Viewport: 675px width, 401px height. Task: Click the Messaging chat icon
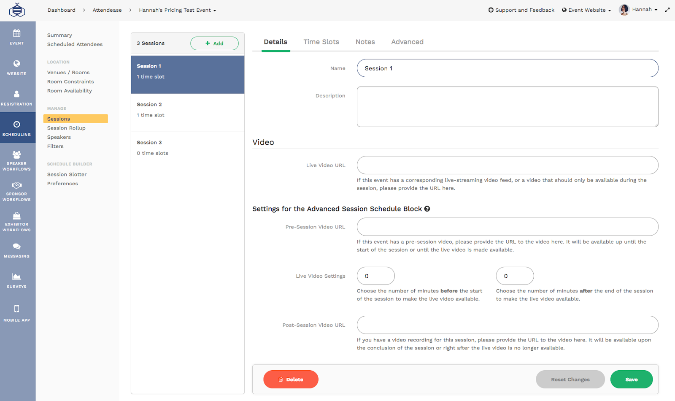pyautogui.click(x=17, y=250)
